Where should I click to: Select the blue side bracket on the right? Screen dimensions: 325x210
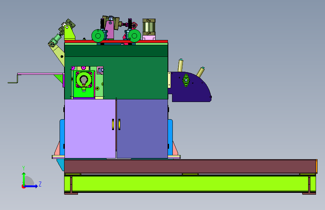click(170, 137)
